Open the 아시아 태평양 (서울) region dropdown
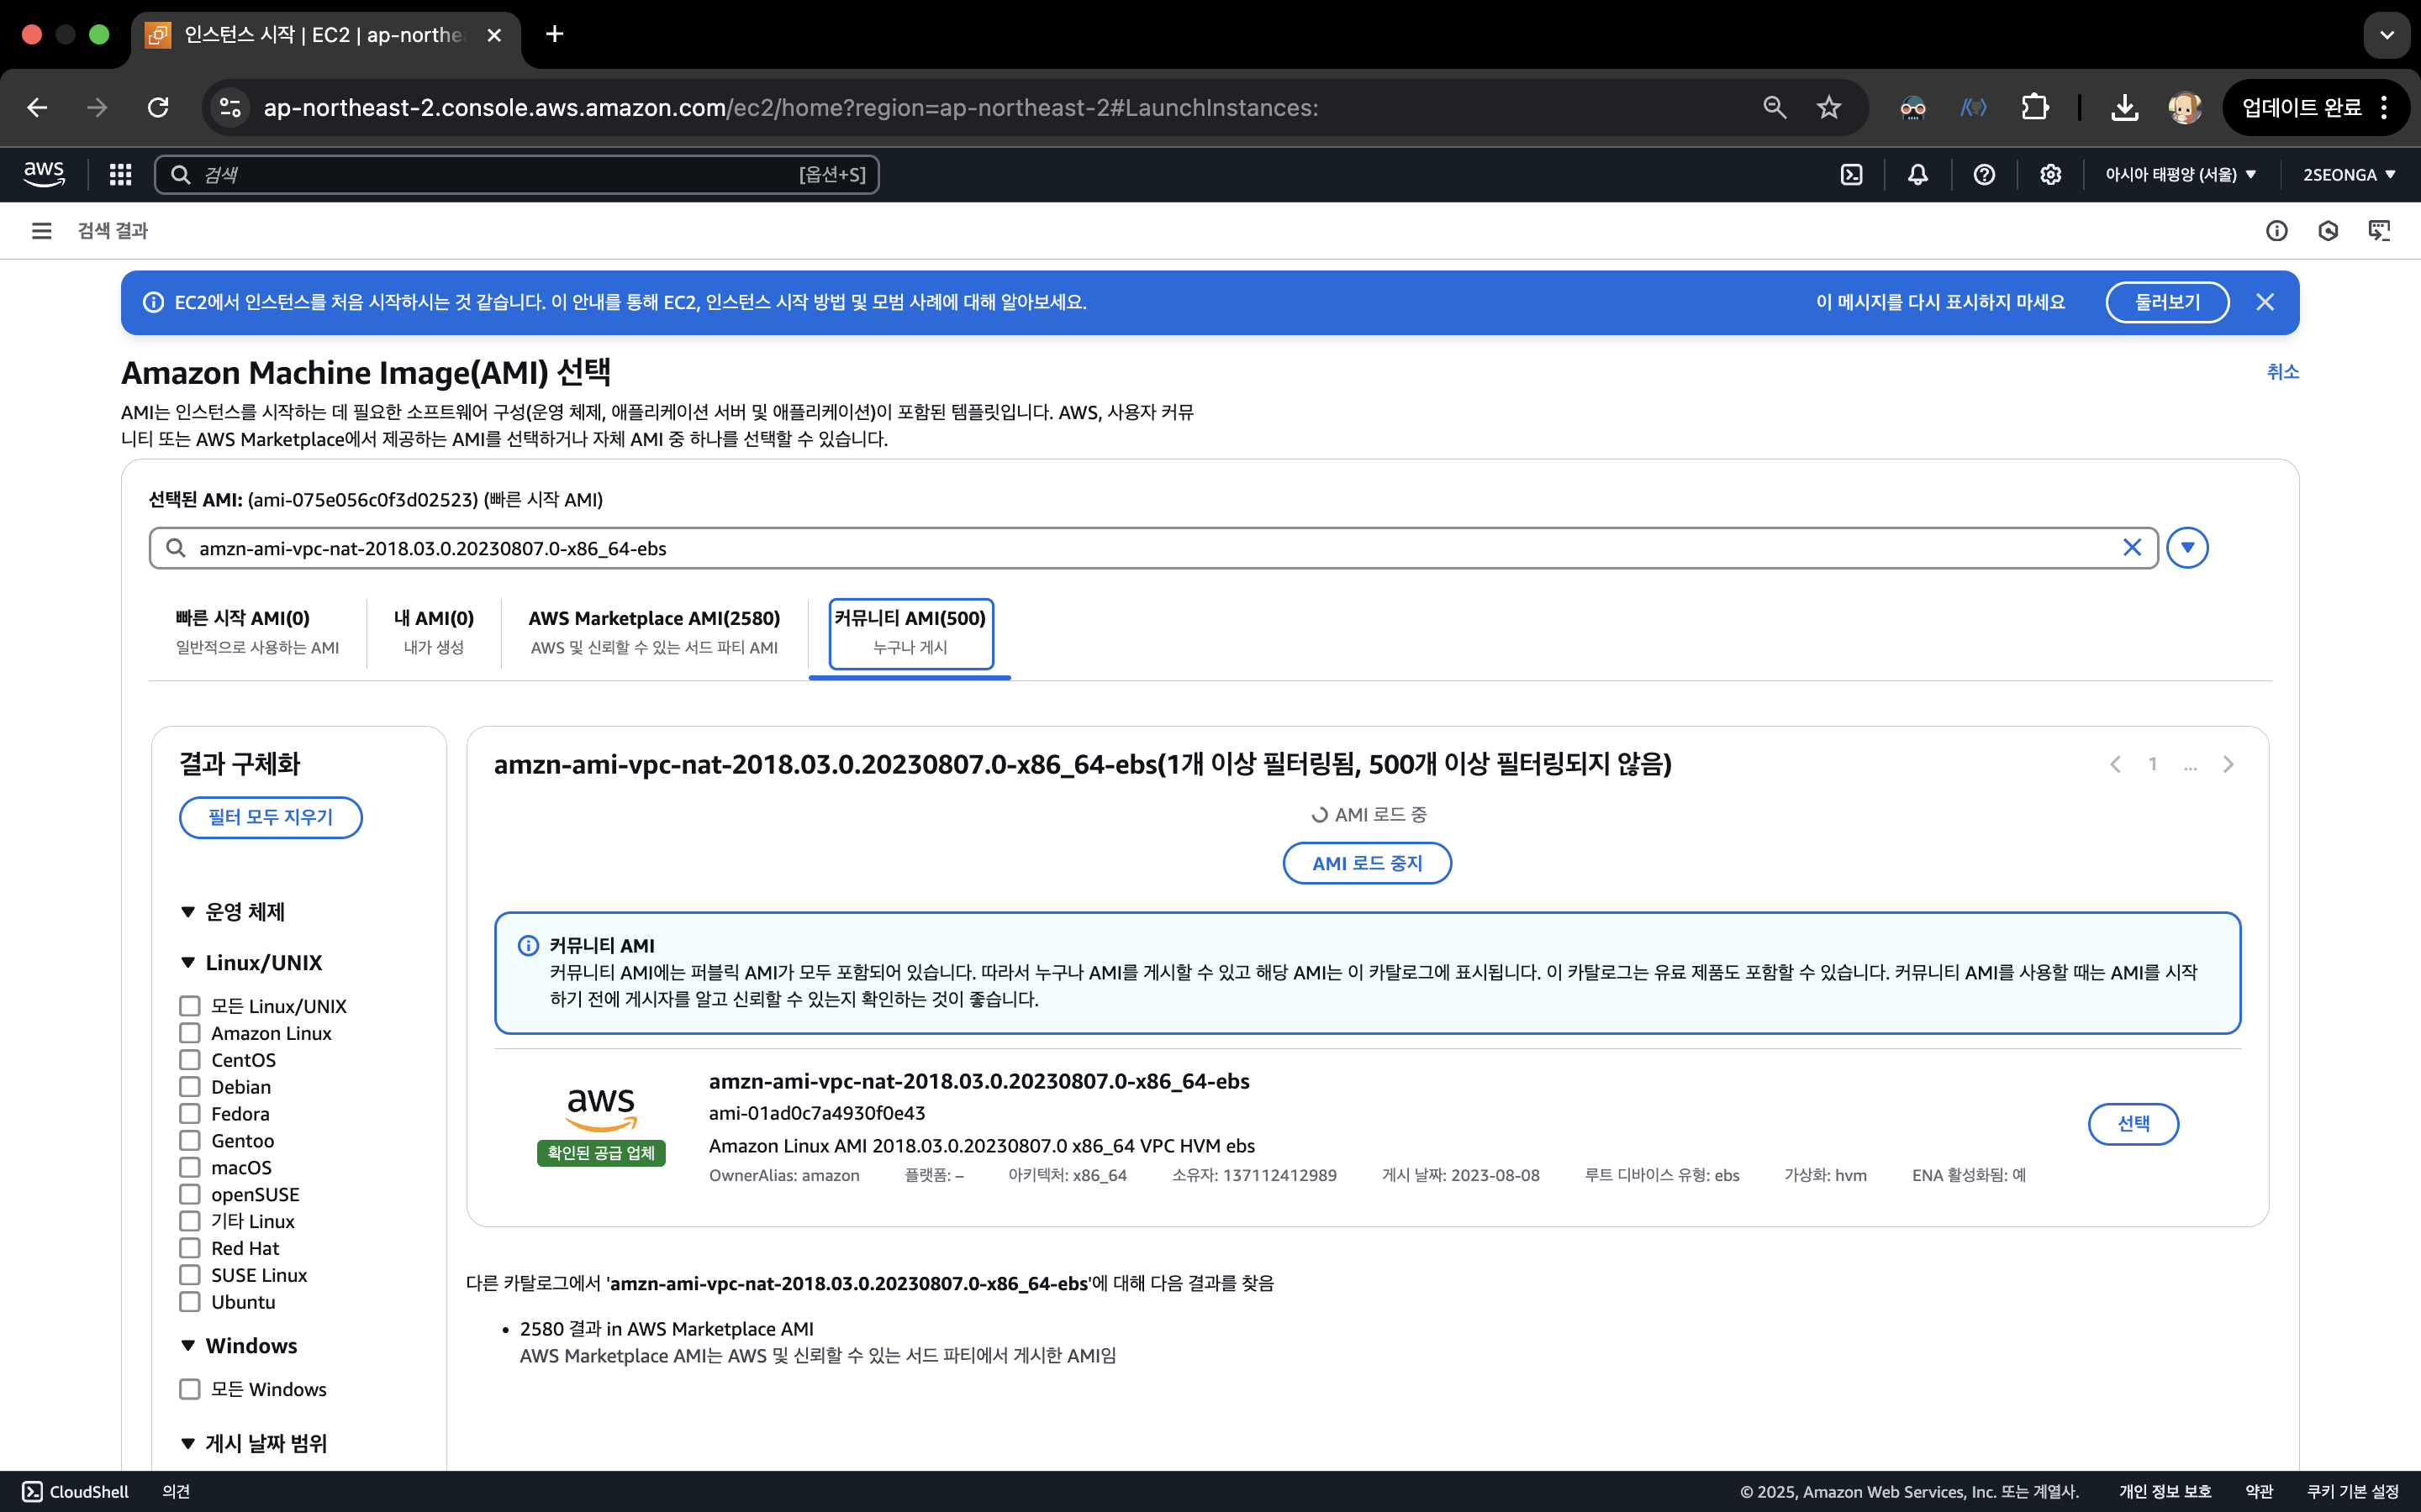 (x=2181, y=174)
